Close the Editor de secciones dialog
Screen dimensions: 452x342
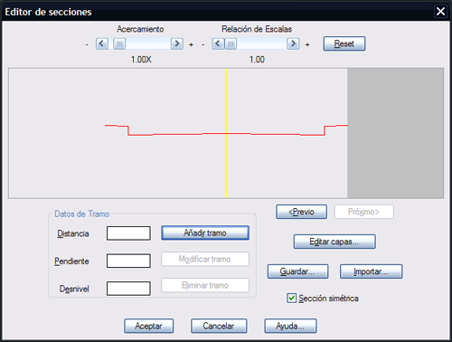pyautogui.click(x=440, y=12)
